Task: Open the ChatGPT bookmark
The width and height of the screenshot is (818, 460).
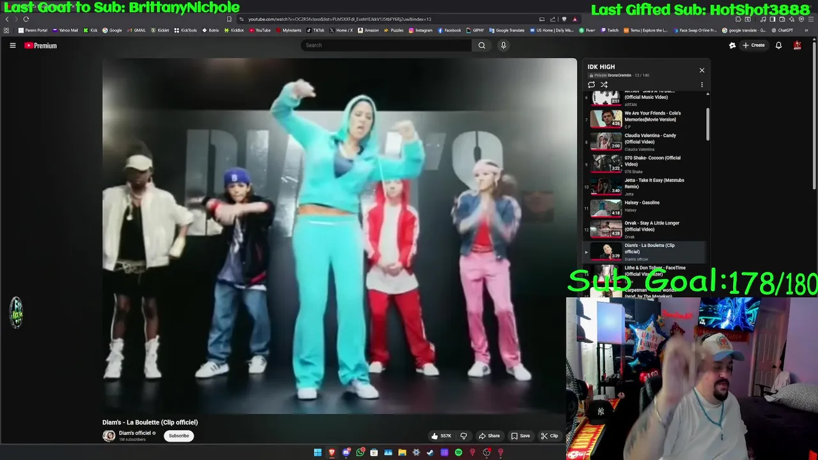Action: (782, 30)
